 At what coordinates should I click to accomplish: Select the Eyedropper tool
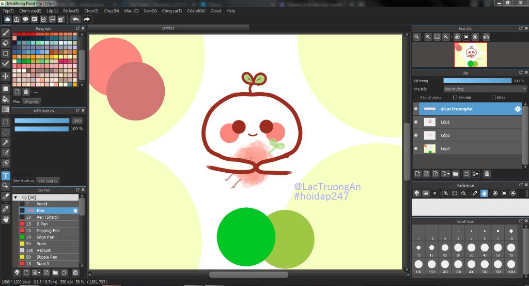(x=5, y=208)
